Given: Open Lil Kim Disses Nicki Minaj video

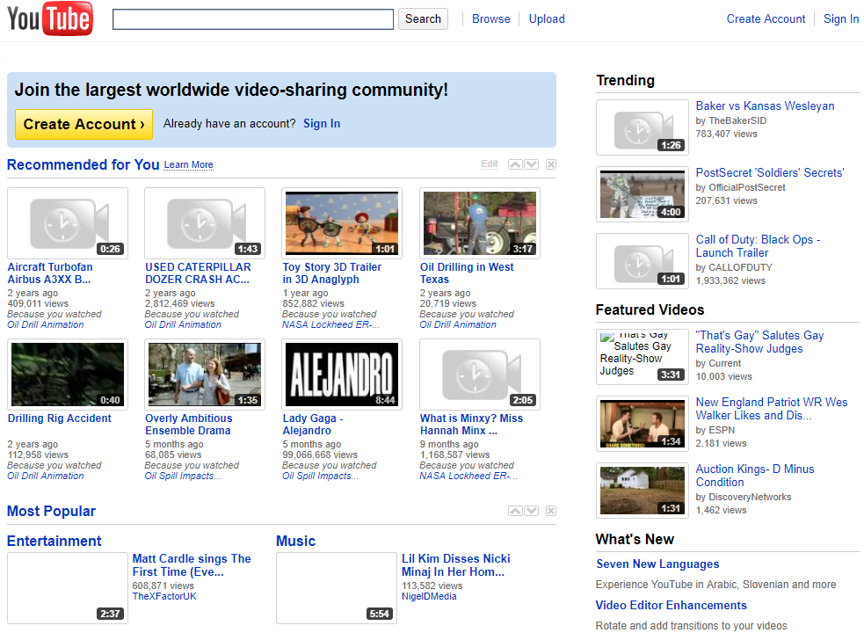Looking at the screenshot, I should [455, 565].
